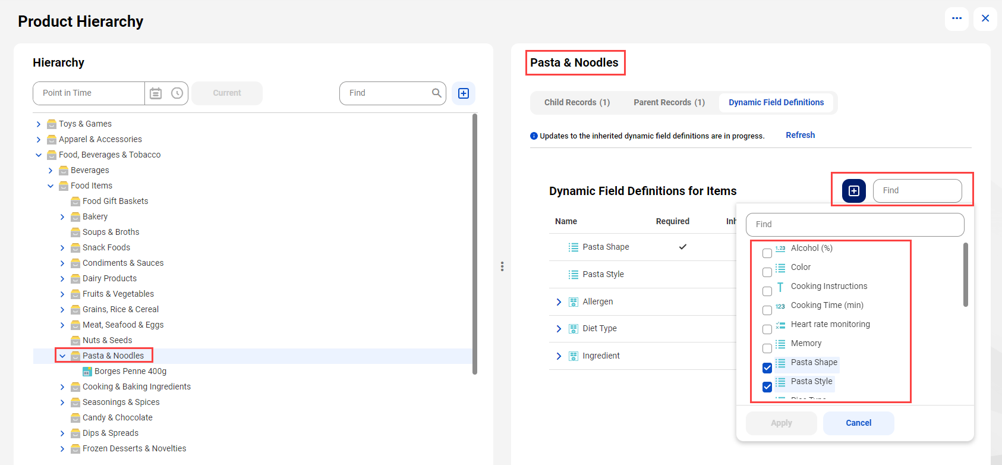Viewport: 1002px width, 465px height.
Task: Expand the Allergen field group
Action: tap(559, 302)
